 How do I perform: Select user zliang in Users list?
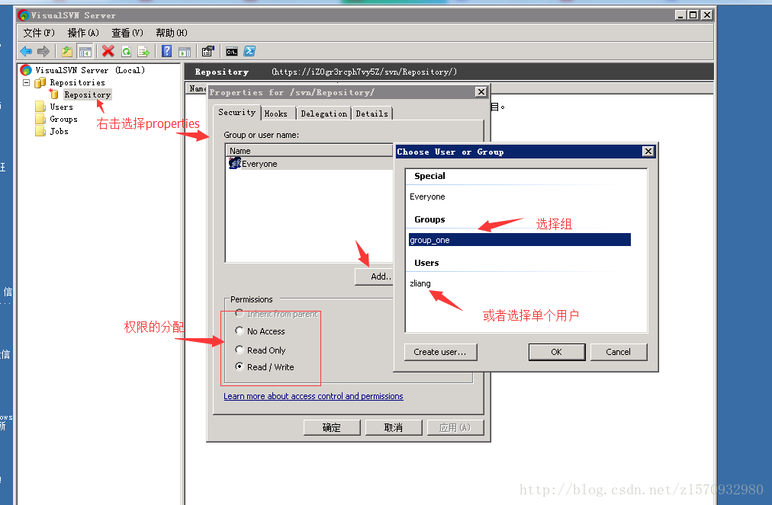click(x=420, y=283)
